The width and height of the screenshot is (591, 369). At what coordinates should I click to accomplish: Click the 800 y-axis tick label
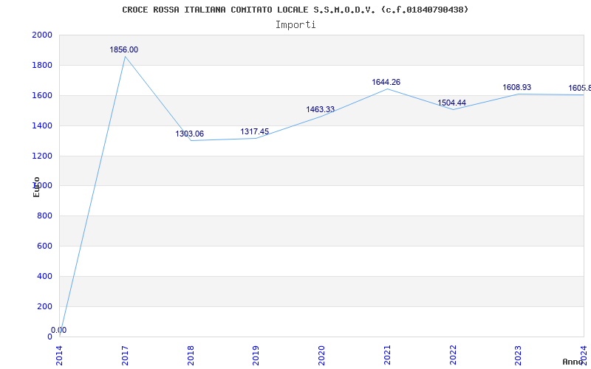tap(44, 215)
